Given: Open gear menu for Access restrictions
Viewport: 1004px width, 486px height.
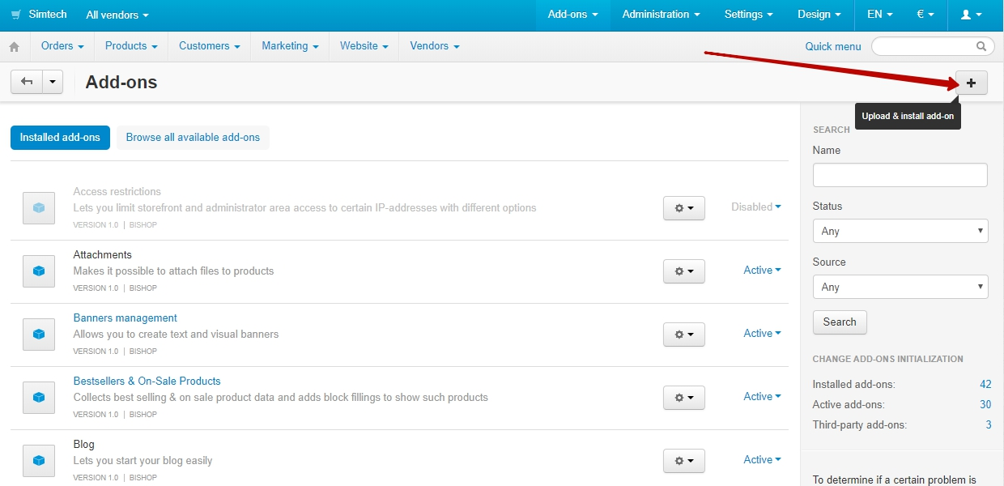Looking at the screenshot, I should click(x=684, y=208).
